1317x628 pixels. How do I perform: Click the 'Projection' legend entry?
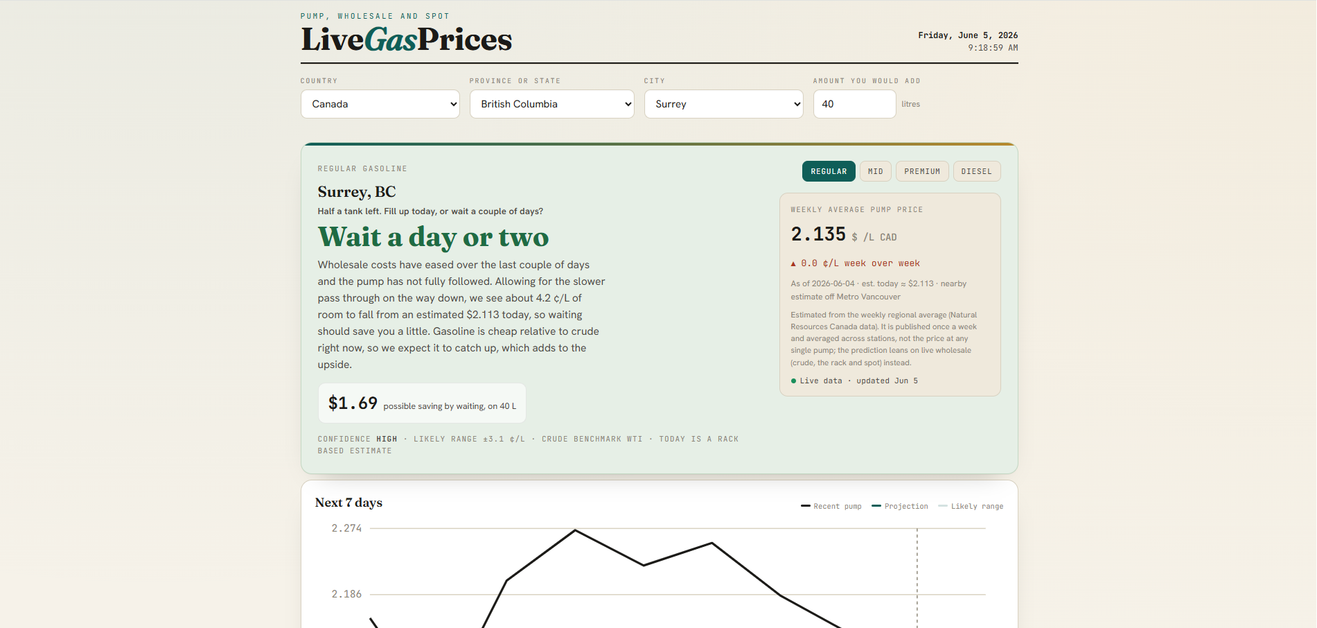point(900,507)
